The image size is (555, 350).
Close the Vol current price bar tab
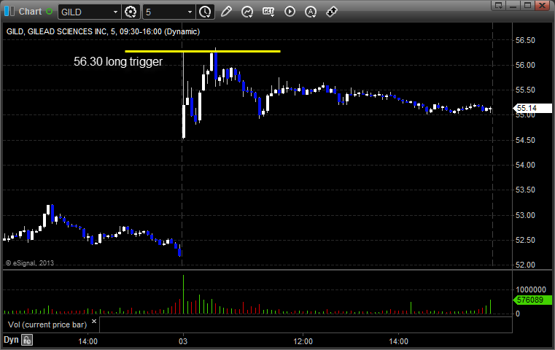point(94,322)
